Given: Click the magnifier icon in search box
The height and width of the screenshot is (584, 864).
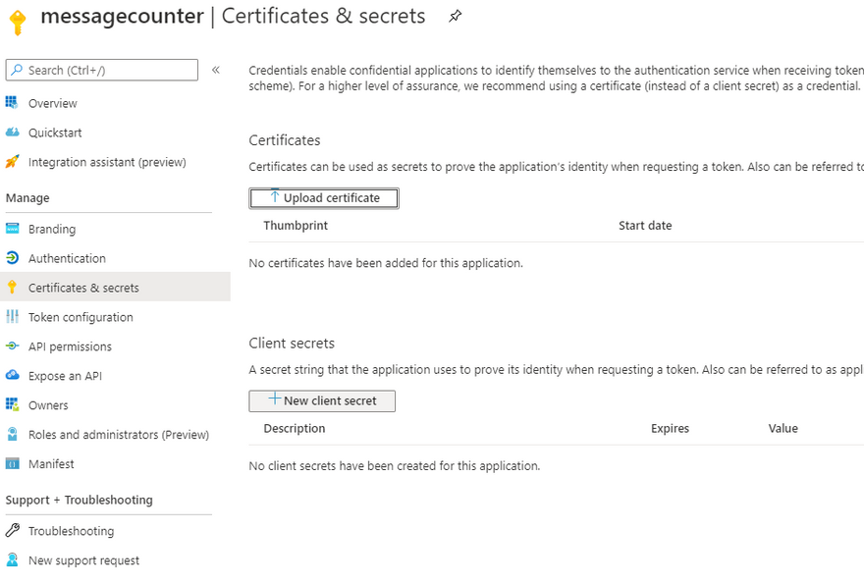Looking at the screenshot, I should pos(17,70).
